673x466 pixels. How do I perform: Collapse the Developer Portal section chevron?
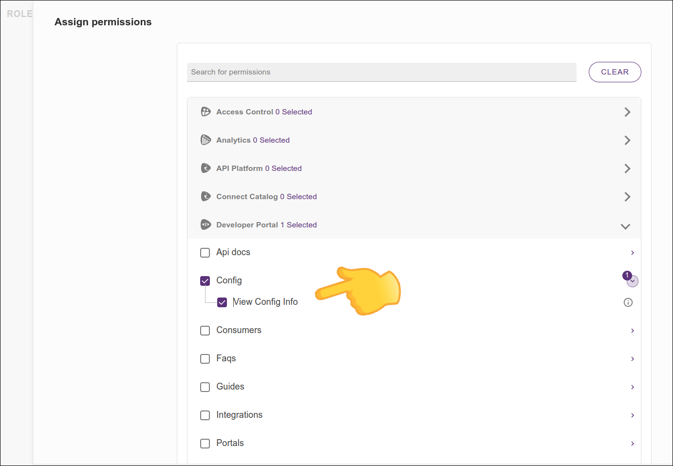coord(625,226)
